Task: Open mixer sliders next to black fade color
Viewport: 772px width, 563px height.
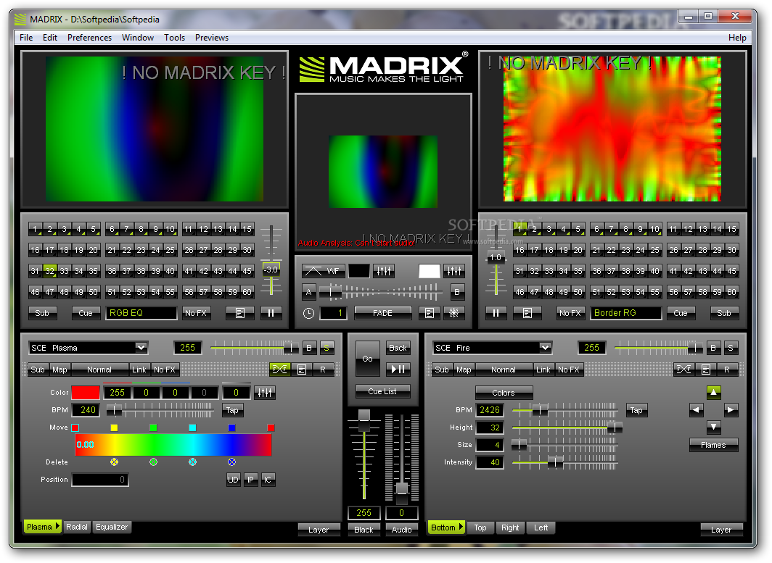Action: 384,271
